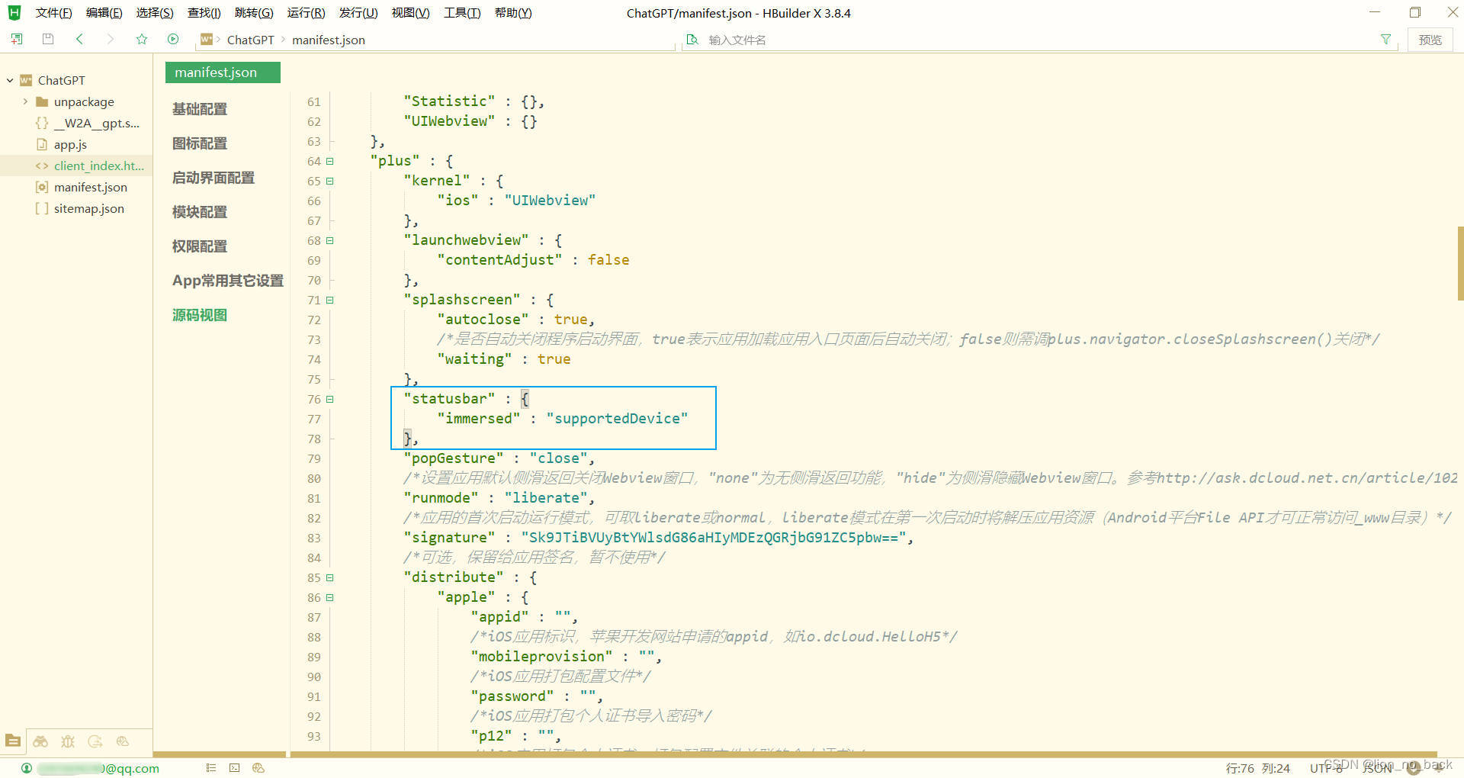The width and height of the screenshot is (1464, 778).
Task: Fold the "launchwebview" block at line 68
Action: tap(330, 240)
